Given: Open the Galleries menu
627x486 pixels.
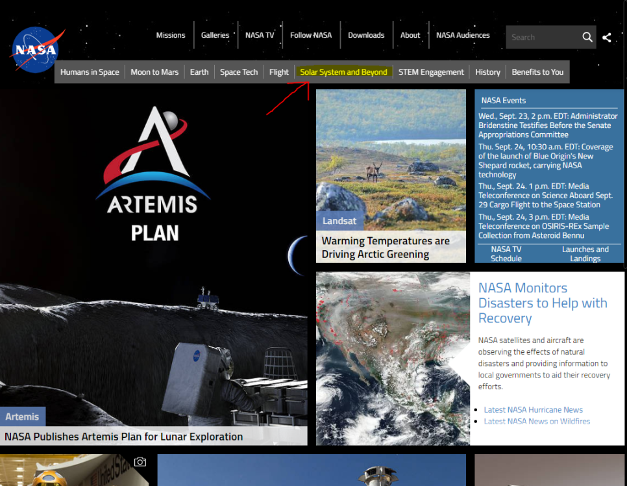Looking at the screenshot, I should 215,35.
